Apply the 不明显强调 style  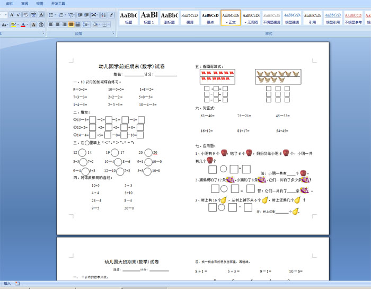pyautogui.click(x=271, y=17)
